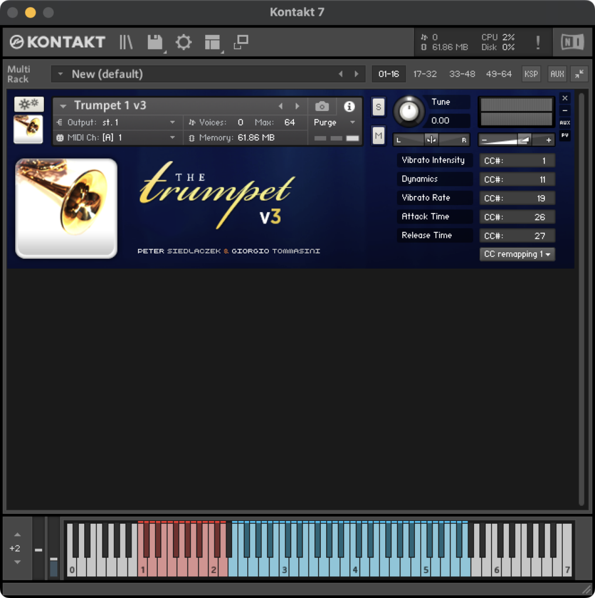
Task: Open the workspace layout panel icon
Action: pos(212,42)
